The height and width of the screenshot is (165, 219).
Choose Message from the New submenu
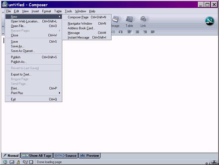[87, 33]
